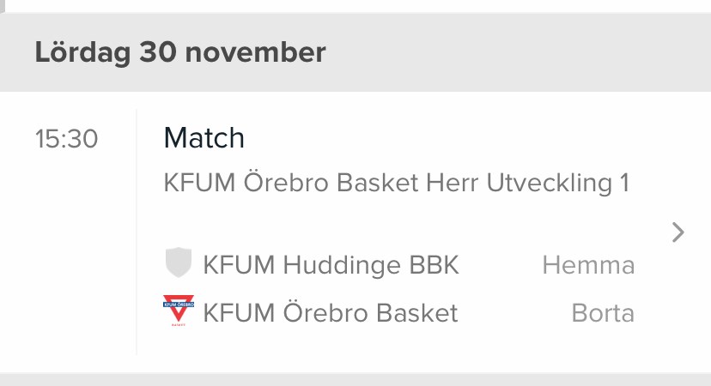The height and width of the screenshot is (386, 711).
Task: Click the gray fragment in the top-left corner
Action: pyautogui.click(x=3, y=4)
